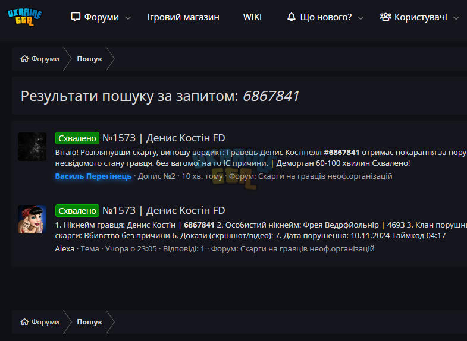Click the Форуми speech bubble icon

[76, 17]
